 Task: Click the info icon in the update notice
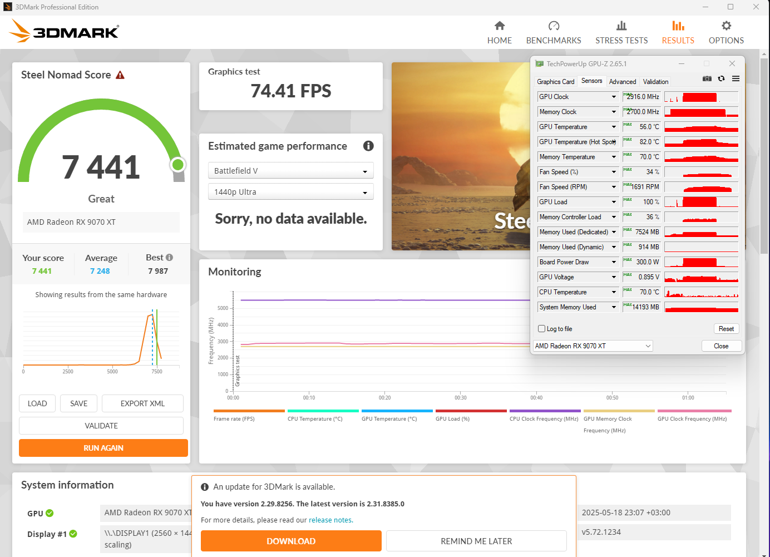(x=205, y=487)
